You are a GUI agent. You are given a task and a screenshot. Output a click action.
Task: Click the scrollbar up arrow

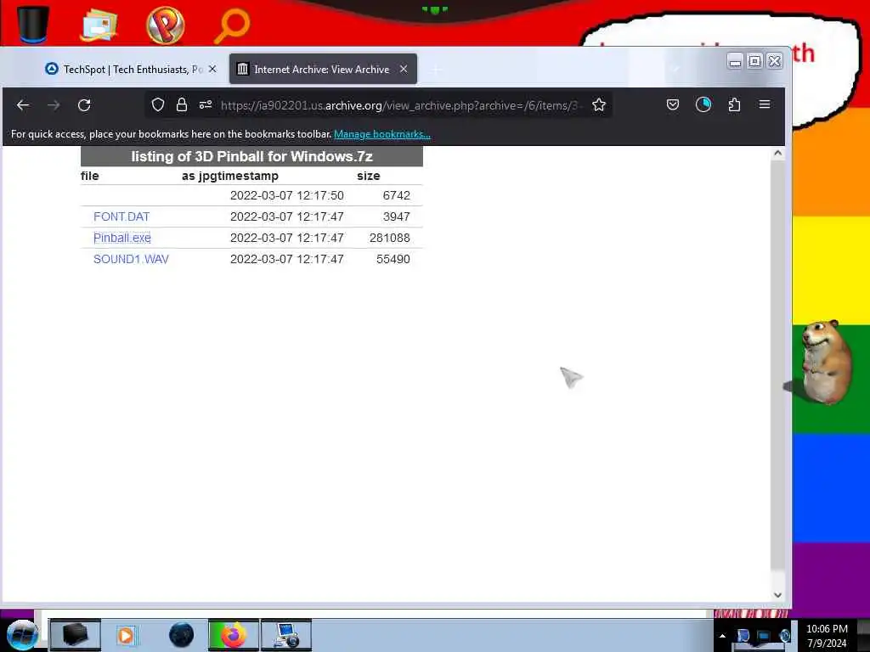coord(778,154)
